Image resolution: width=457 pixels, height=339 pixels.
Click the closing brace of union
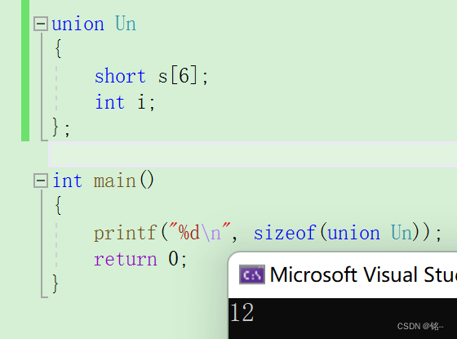pyautogui.click(x=55, y=127)
